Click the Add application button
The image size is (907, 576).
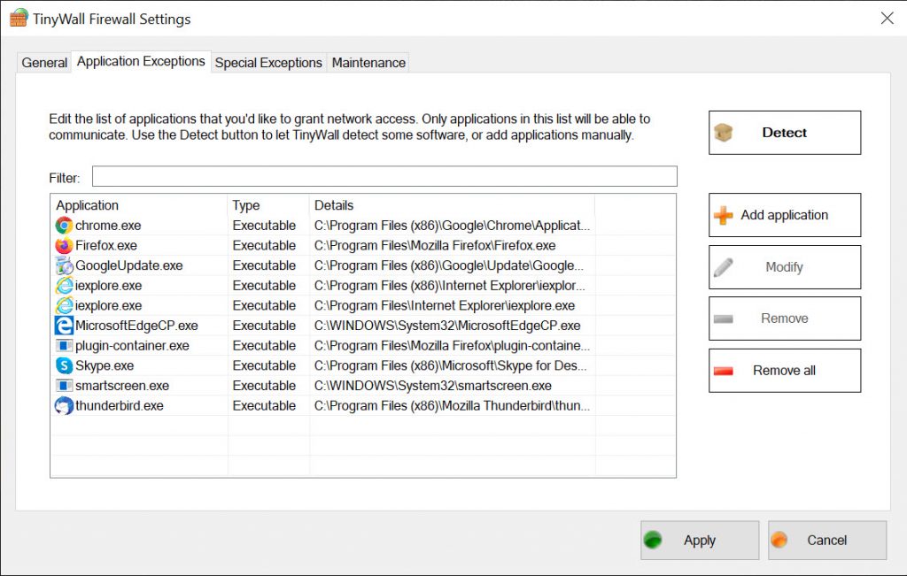point(784,215)
